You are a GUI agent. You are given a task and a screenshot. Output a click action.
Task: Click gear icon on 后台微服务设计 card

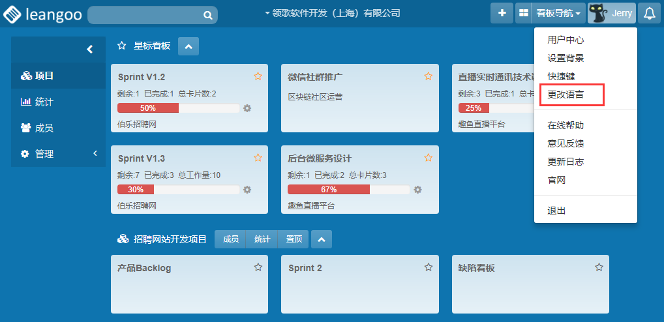tap(417, 190)
